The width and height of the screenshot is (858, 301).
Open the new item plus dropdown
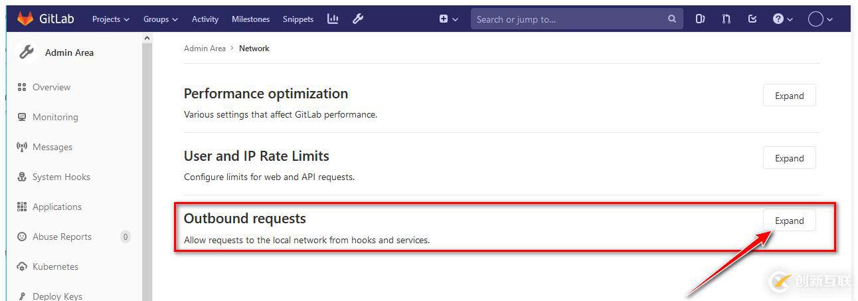(448, 19)
